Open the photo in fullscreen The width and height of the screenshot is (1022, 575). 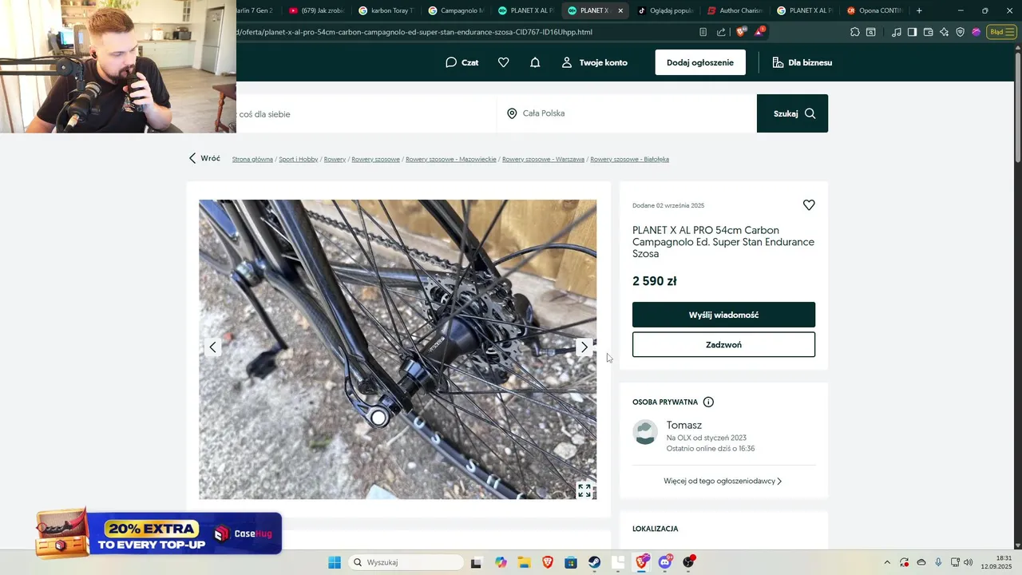click(584, 490)
